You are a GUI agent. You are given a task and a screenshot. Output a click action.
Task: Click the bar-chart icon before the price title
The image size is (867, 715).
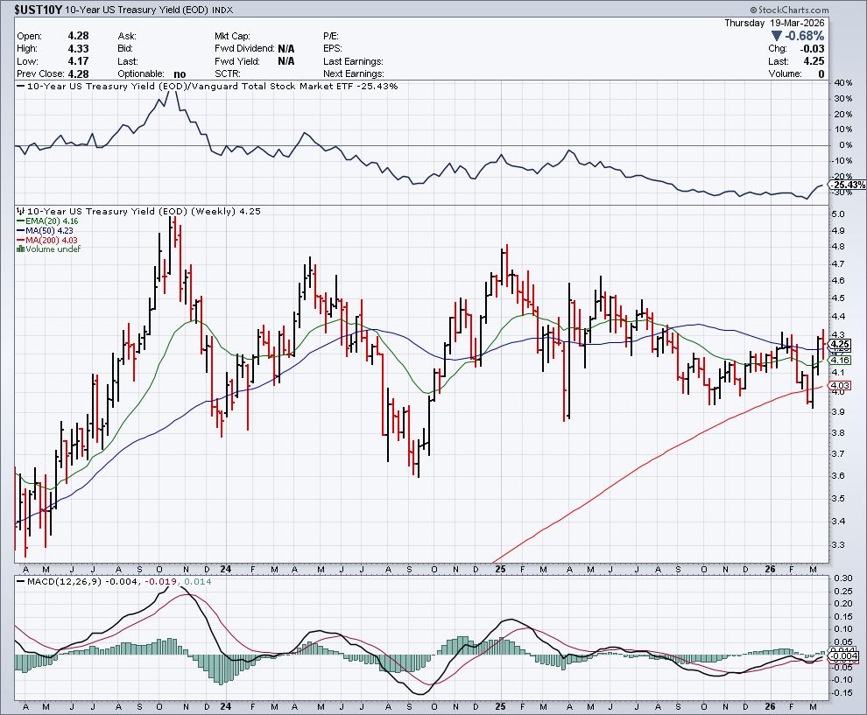[20, 212]
